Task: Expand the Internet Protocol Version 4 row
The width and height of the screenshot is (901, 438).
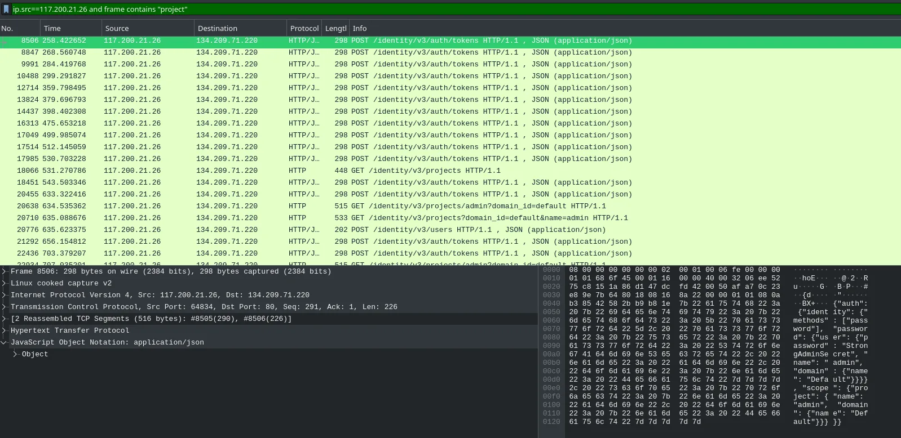Action: click(x=4, y=295)
